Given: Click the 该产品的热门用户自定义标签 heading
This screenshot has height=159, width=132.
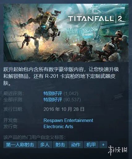Looking at the screenshot, I should pos(34,137).
